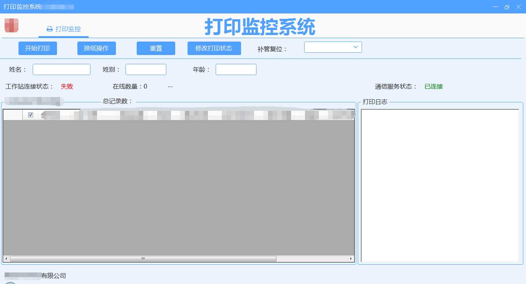The height and width of the screenshot is (284, 526).
Task: Click the red app logo at top left
Action: click(x=12, y=25)
